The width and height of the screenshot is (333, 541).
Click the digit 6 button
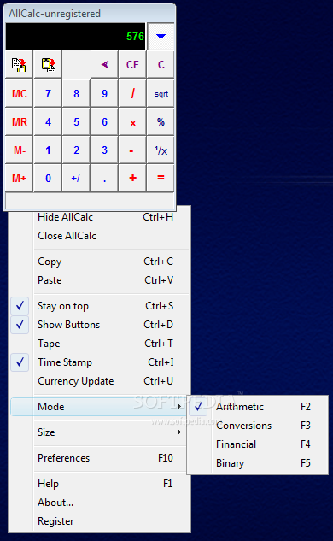point(104,122)
